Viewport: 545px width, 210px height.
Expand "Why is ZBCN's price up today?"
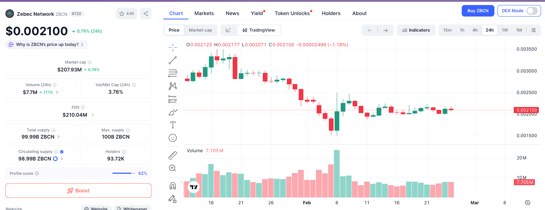tap(47, 45)
